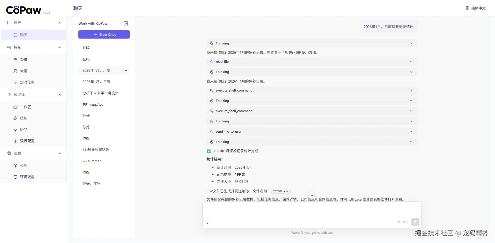Click the 定时任务 calendar icon
The height and width of the screenshot is (243, 495).
pyautogui.click(x=15, y=82)
